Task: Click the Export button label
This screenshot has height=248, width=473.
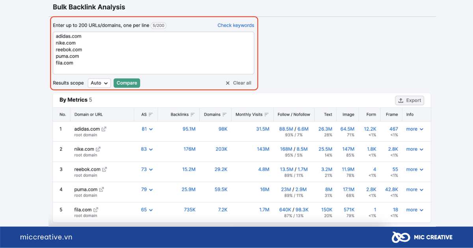Action: [x=413, y=100]
